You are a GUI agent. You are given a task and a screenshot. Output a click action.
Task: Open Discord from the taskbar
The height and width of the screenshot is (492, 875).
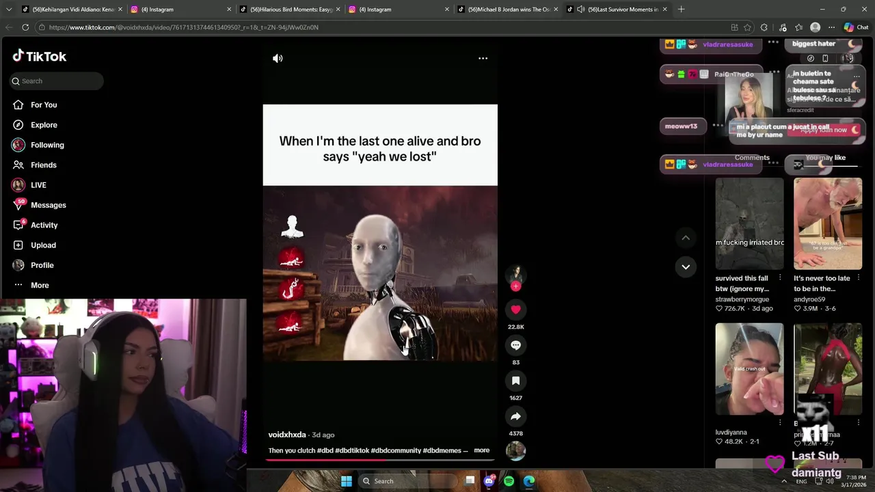tap(489, 481)
